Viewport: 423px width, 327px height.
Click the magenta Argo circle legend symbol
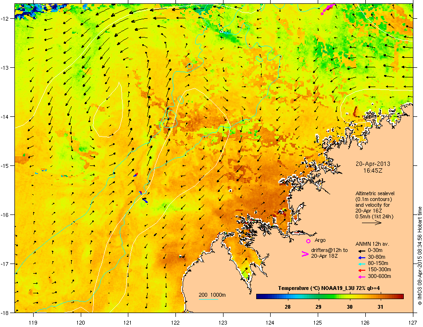click(308, 241)
